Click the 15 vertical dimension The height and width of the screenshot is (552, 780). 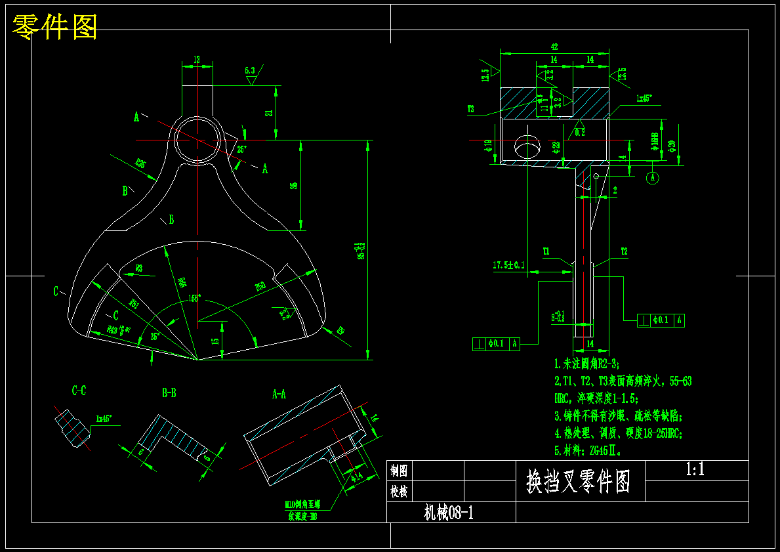215,341
